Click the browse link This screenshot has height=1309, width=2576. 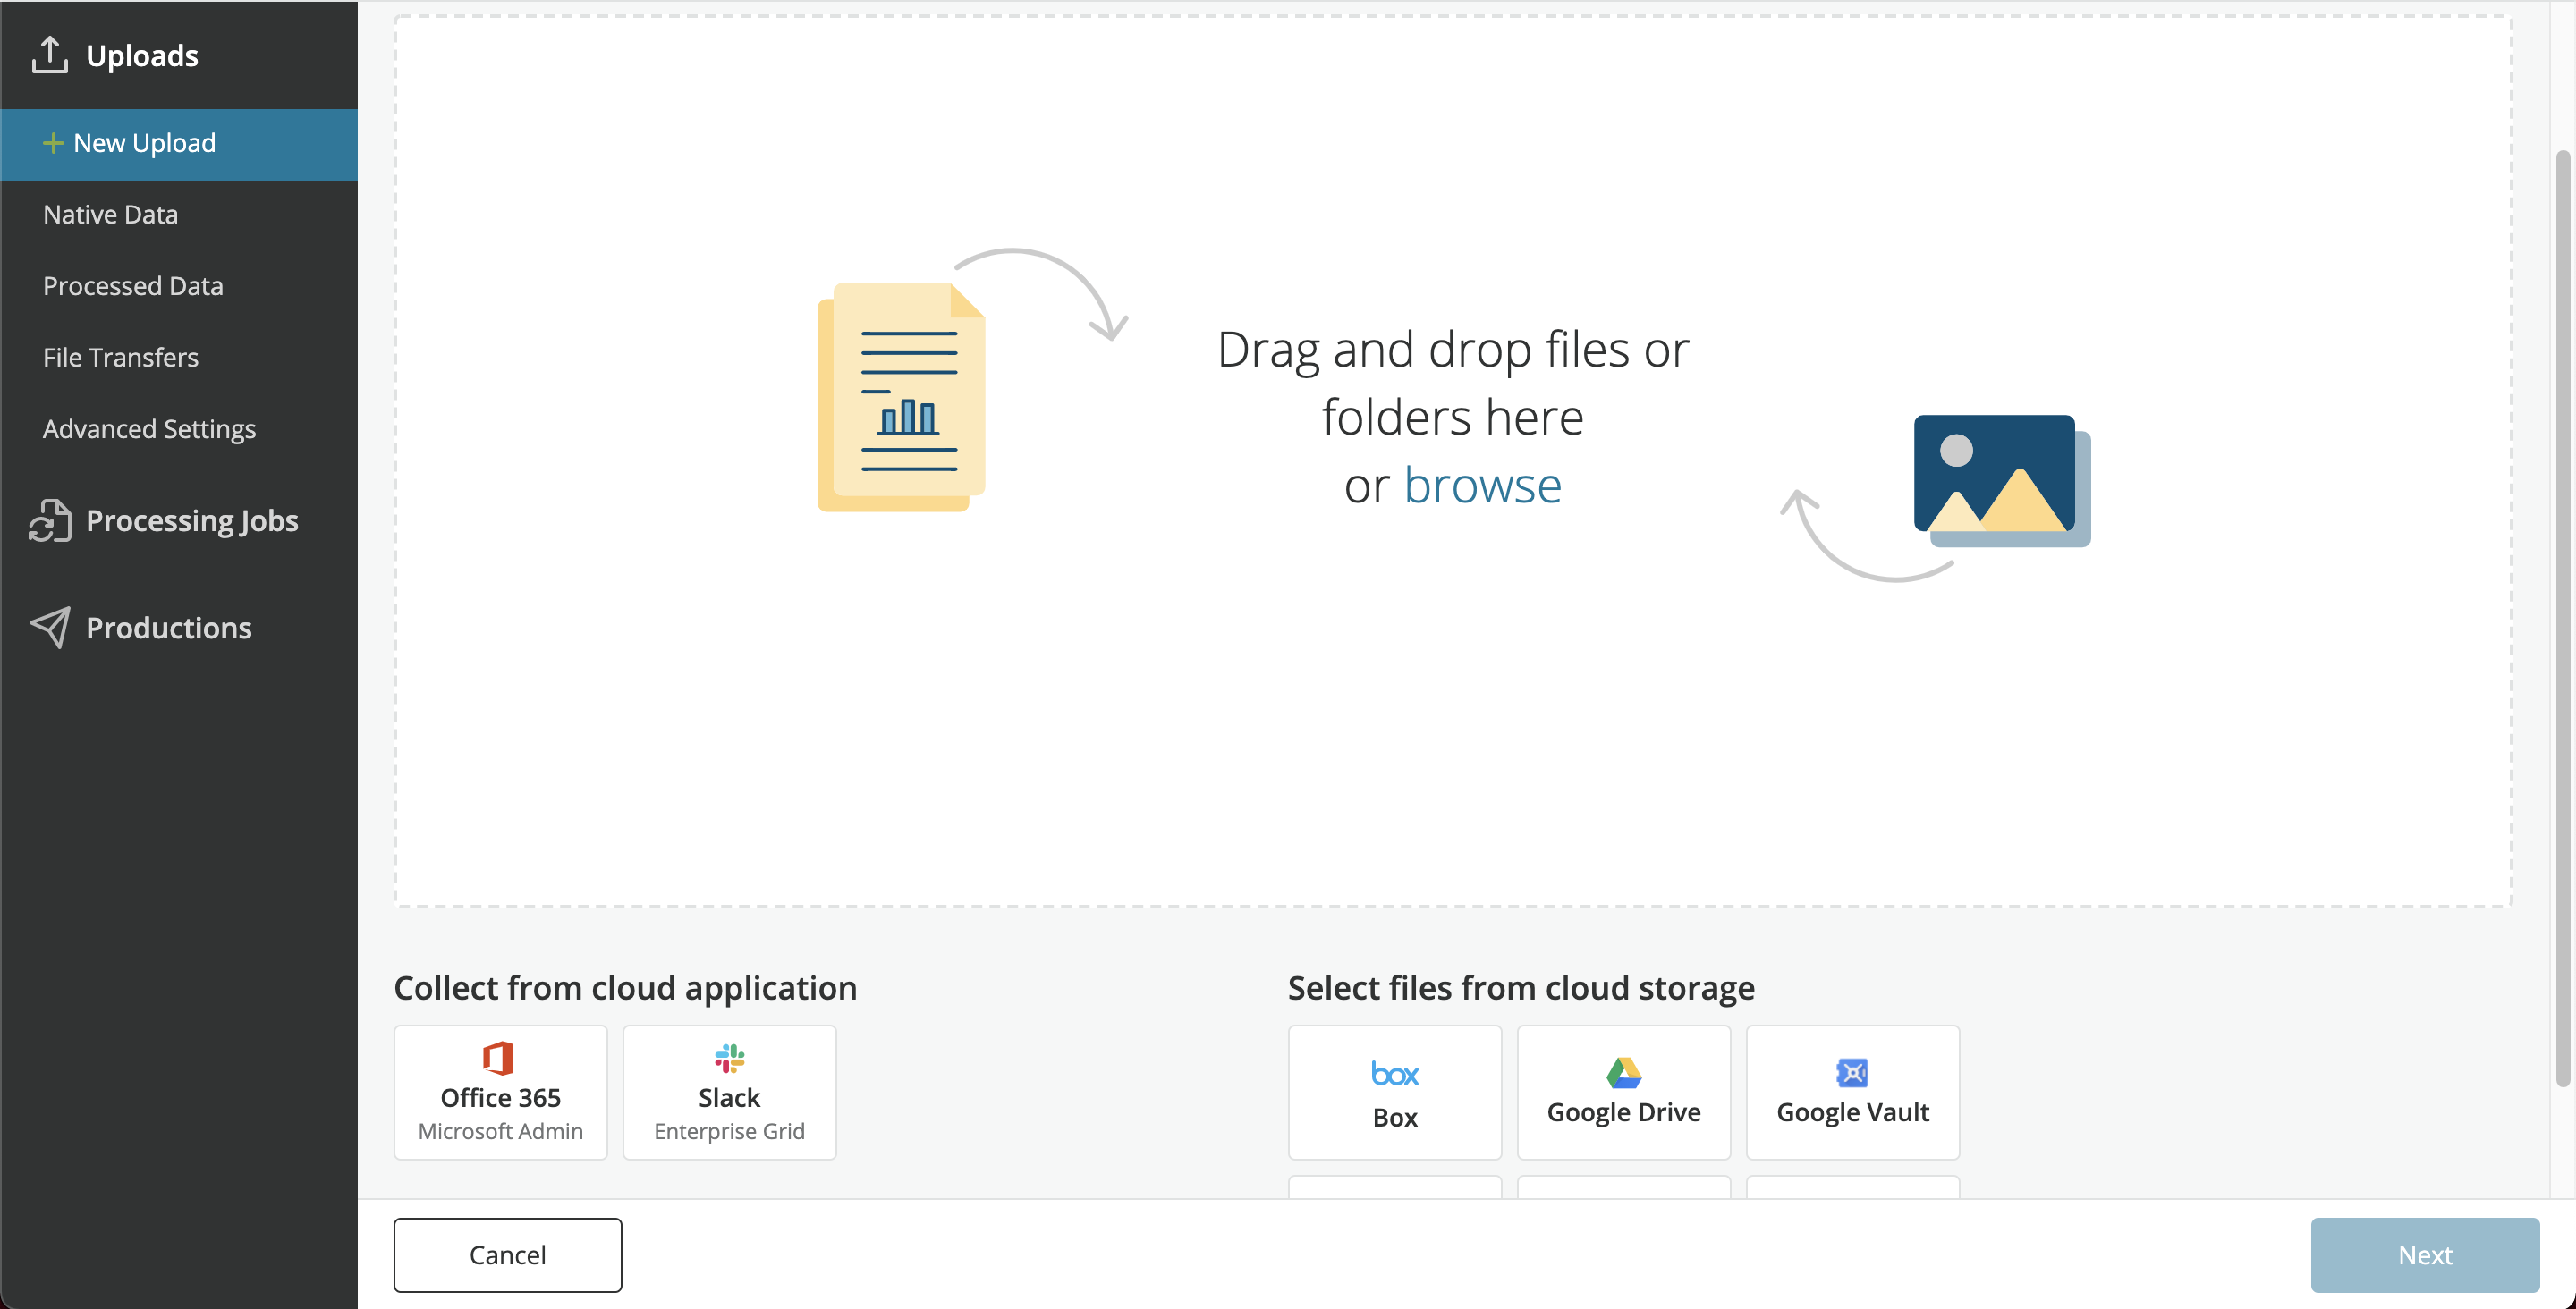(x=1482, y=486)
